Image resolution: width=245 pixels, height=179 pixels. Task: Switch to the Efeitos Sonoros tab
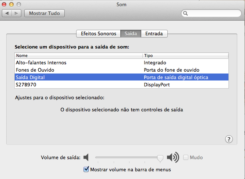(98, 33)
